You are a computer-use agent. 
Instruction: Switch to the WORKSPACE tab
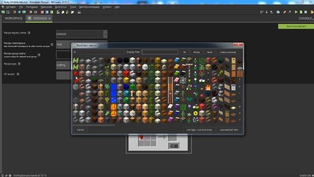click(x=13, y=18)
